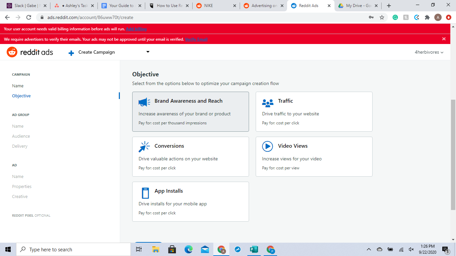Screen dimensions: 456x256
Task: Go to Delivery in the sidebar
Action: click(x=20, y=146)
